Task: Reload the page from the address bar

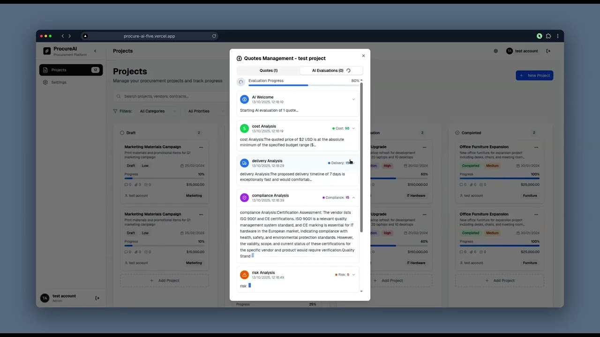Action: (214, 36)
